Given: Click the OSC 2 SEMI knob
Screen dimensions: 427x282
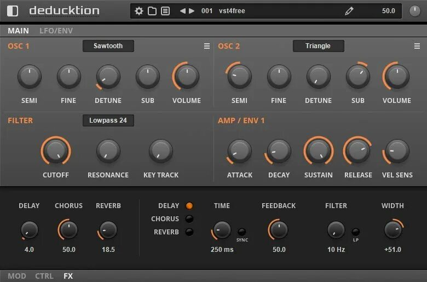Looking at the screenshot, I should (x=240, y=77).
